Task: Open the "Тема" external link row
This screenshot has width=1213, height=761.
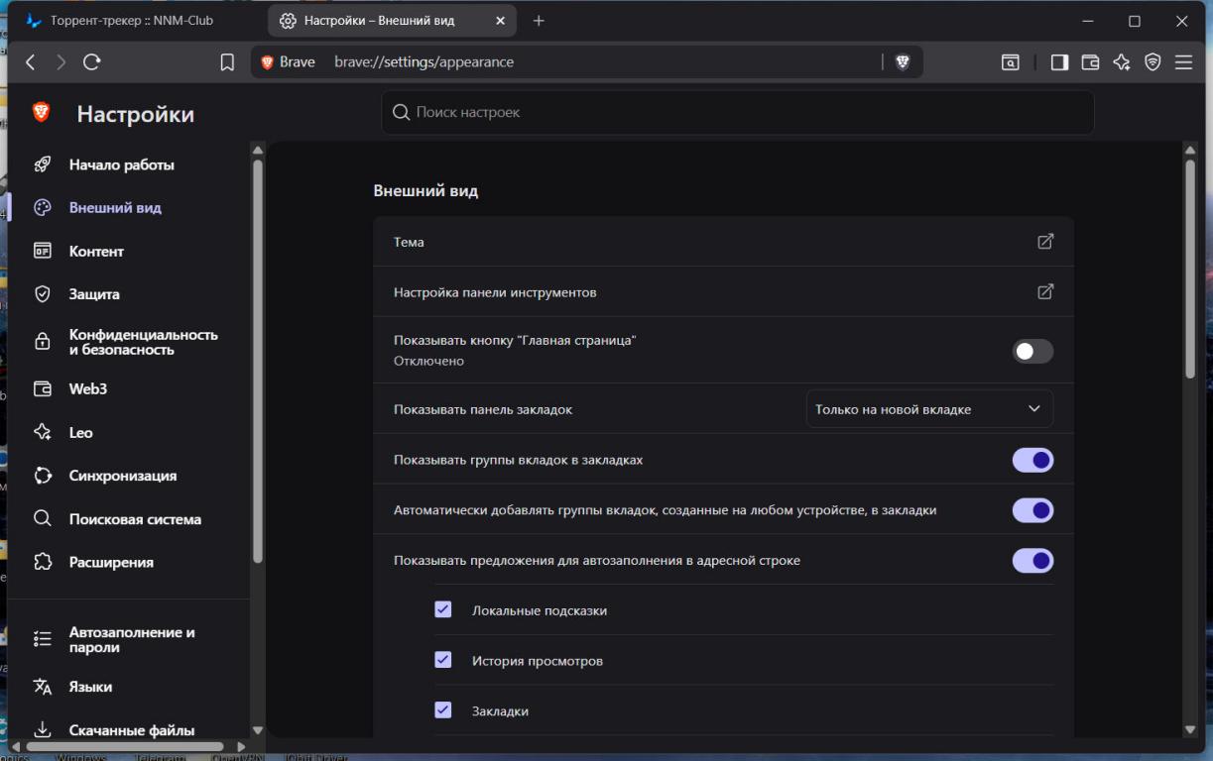Action: (x=722, y=242)
